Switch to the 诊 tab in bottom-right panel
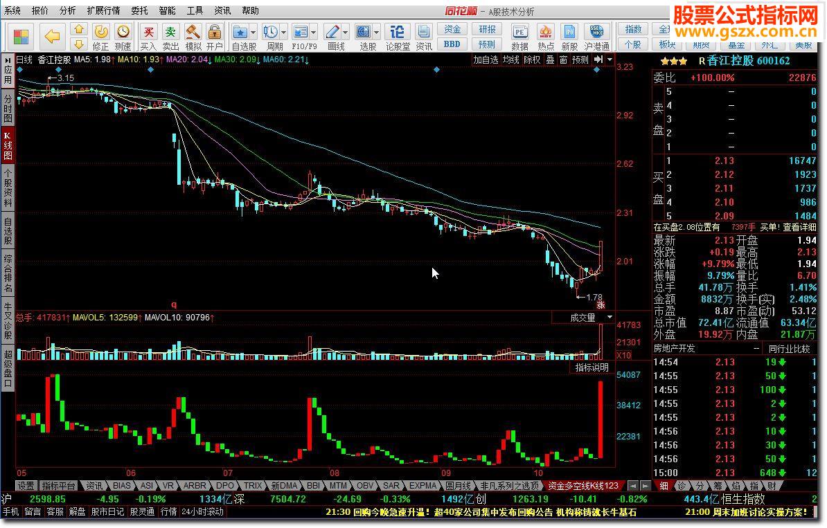 (x=681, y=485)
